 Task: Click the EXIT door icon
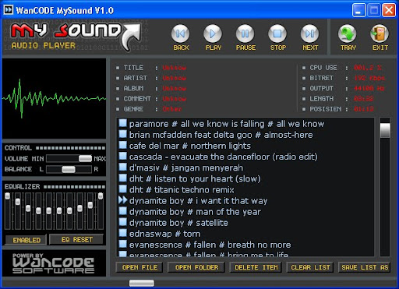point(380,33)
